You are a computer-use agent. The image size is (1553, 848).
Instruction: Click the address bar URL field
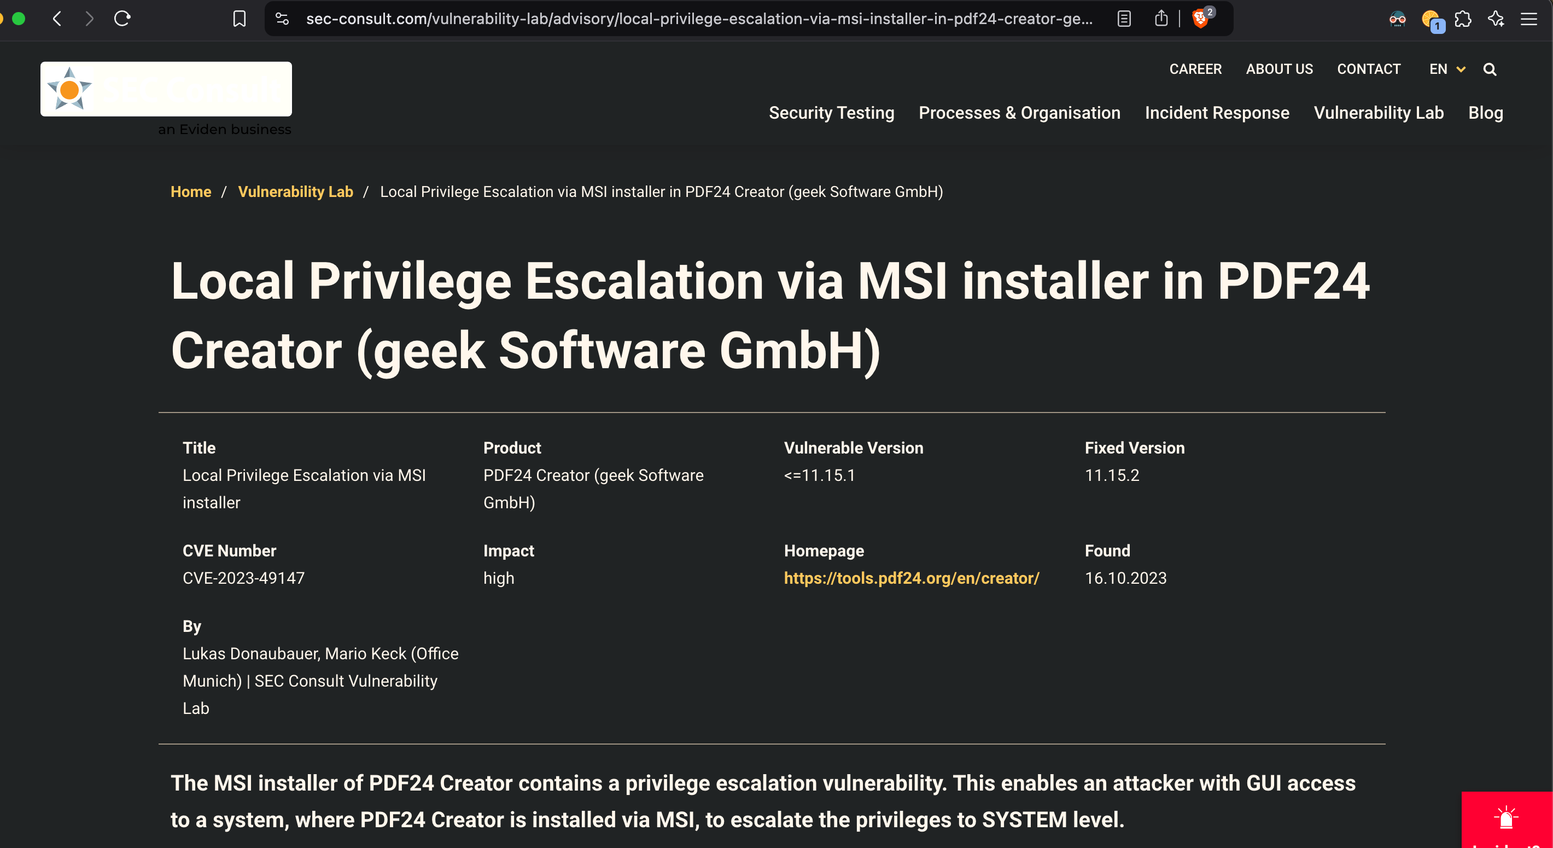coord(698,19)
